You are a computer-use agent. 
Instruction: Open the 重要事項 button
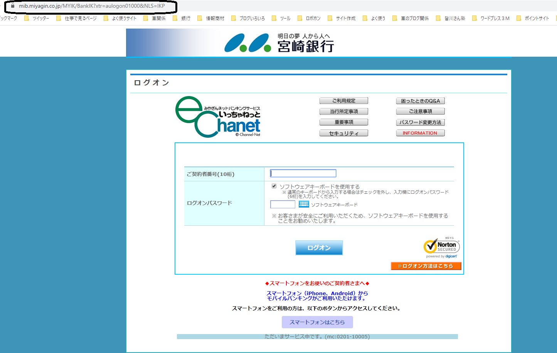coord(344,122)
